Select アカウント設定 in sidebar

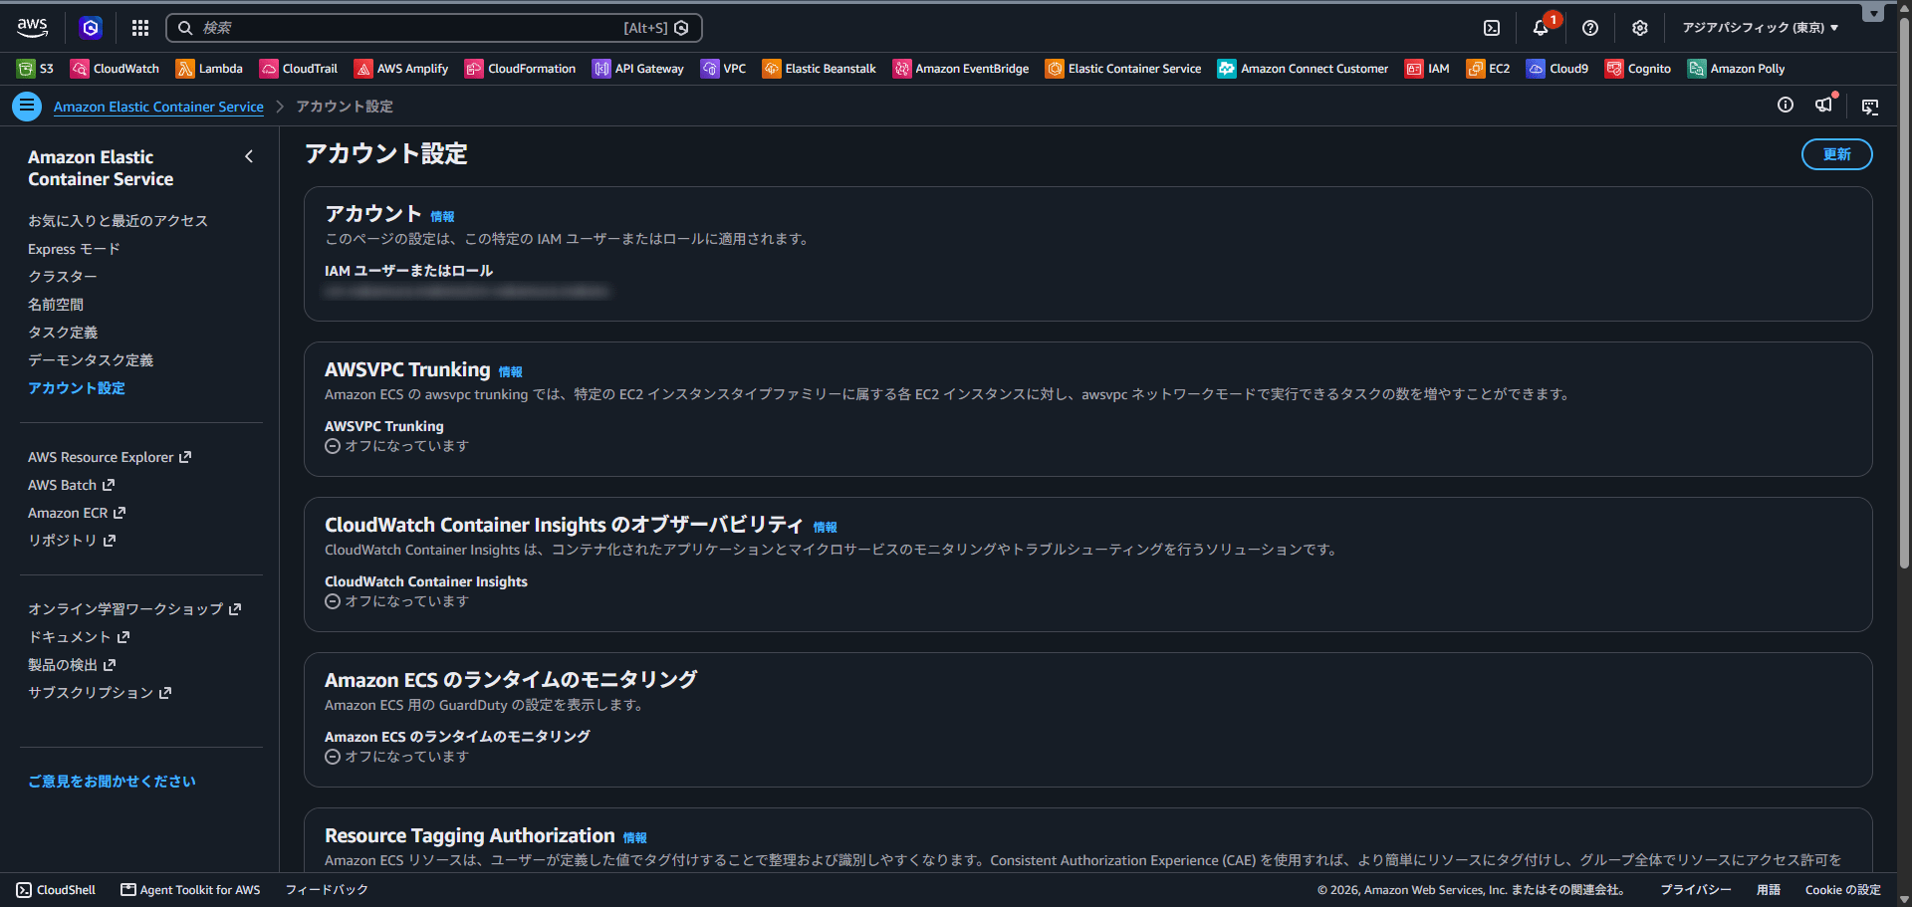(x=77, y=388)
